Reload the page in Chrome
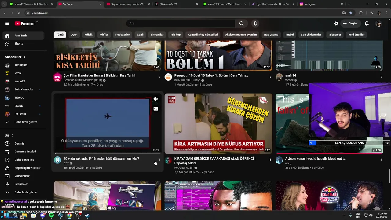 (x=19, y=13)
